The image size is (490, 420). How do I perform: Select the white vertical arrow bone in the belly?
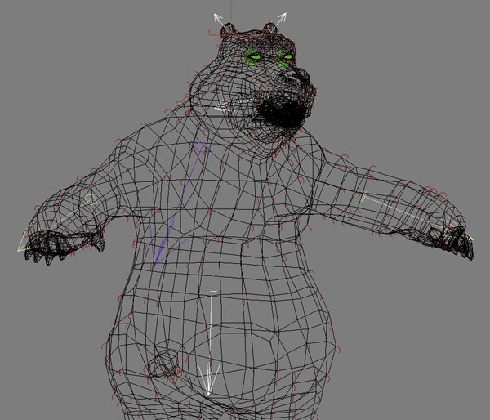[x=210, y=343]
